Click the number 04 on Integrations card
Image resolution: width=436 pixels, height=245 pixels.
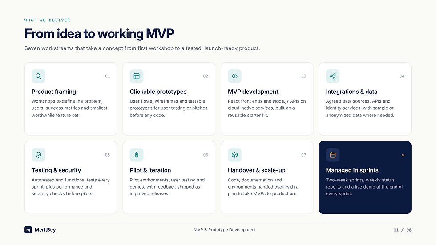pos(402,76)
